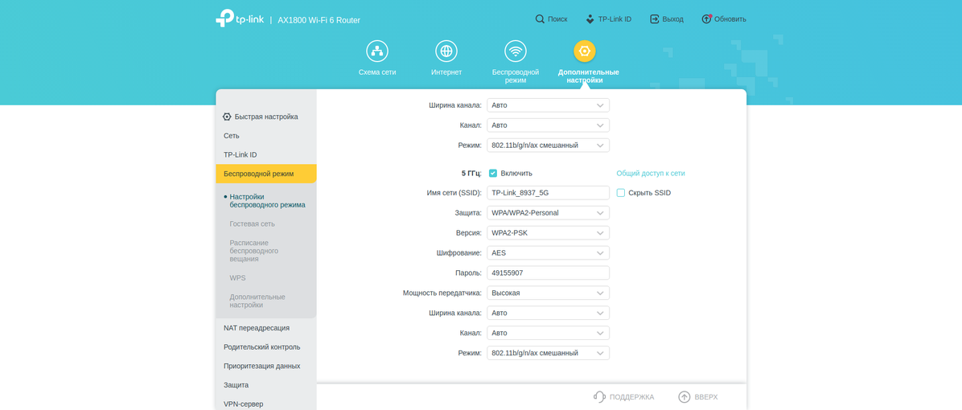This screenshot has height=410, width=962.
Task: Click the ПОДДЕРЖКА label in the footer
Action: pos(632,397)
